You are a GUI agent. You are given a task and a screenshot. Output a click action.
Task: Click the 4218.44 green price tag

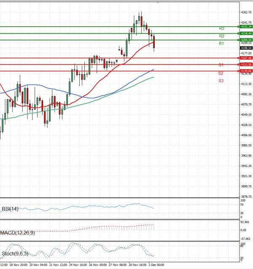[246, 33]
